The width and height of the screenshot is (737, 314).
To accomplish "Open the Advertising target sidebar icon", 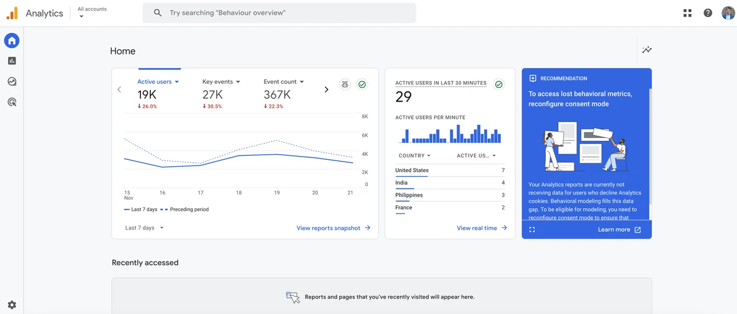I will click(x=12, y=102).
